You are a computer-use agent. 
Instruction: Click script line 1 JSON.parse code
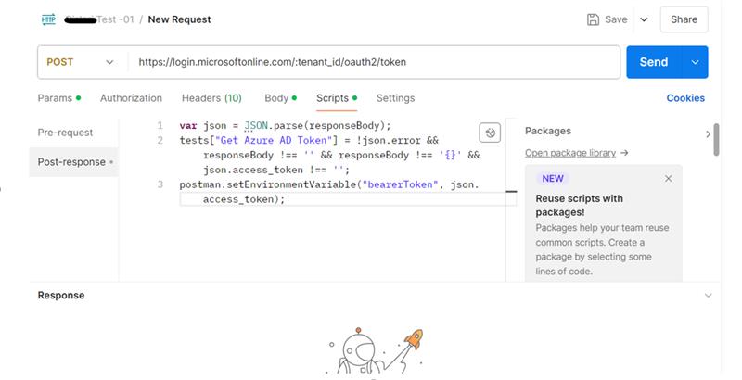click(x=286, y=126)
